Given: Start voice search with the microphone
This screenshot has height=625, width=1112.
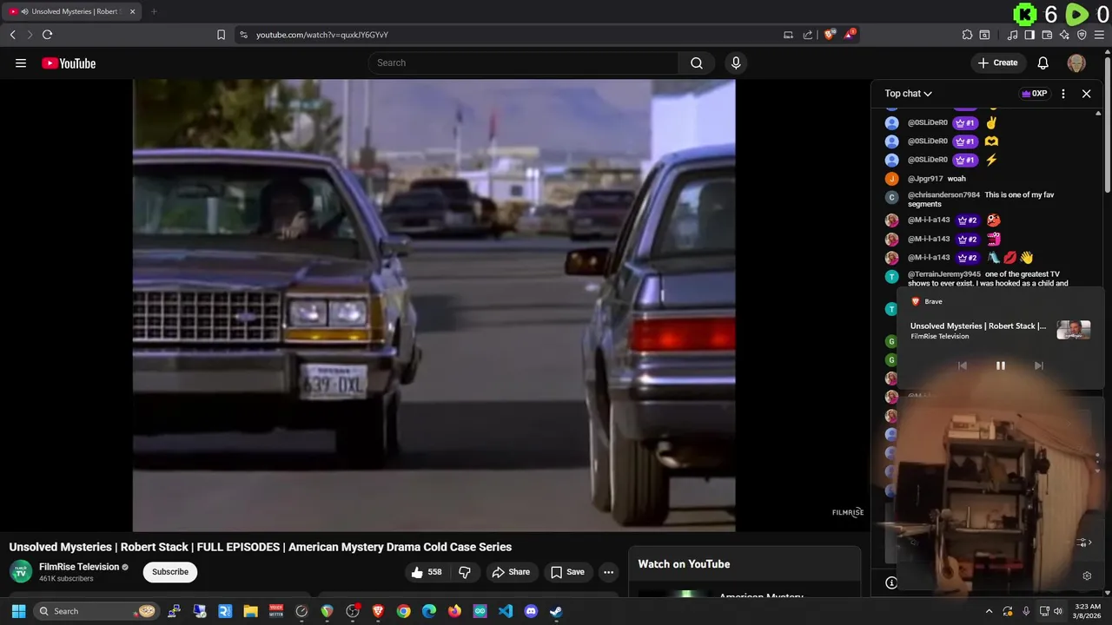Looking at the screenshot, I should 736,62.
